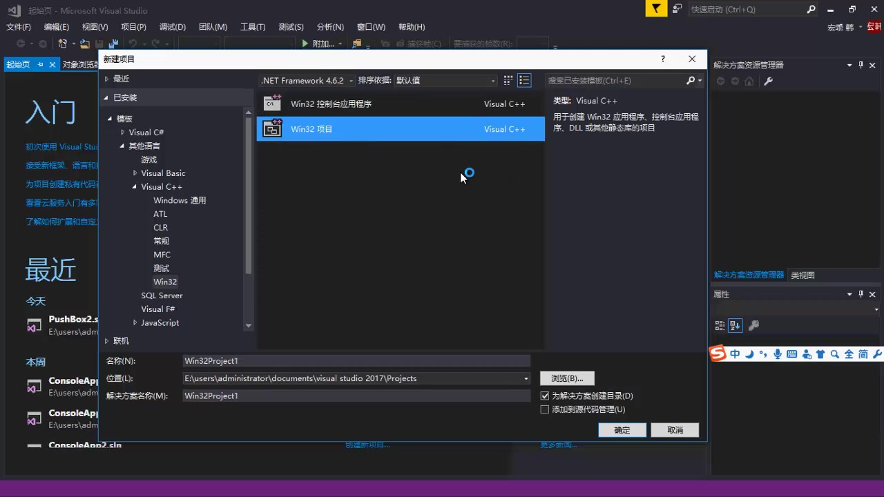Click the 浏览(B)... button

(567, 378)
